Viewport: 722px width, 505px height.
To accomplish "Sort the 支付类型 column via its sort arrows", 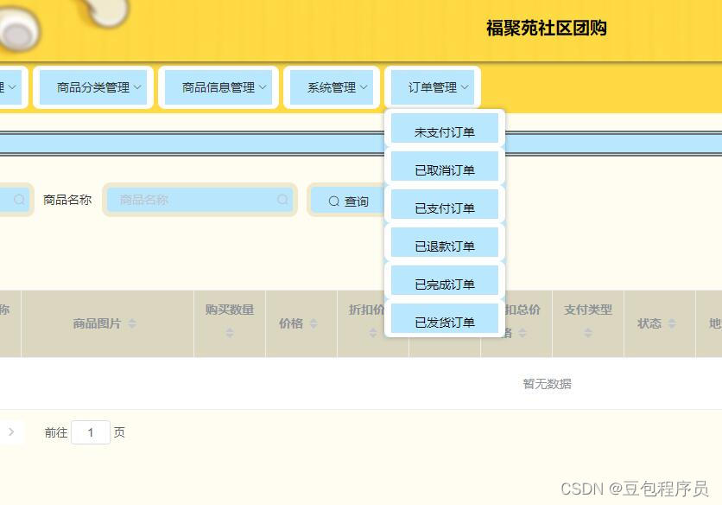I will pyautogui.click(x=588, y=333).
